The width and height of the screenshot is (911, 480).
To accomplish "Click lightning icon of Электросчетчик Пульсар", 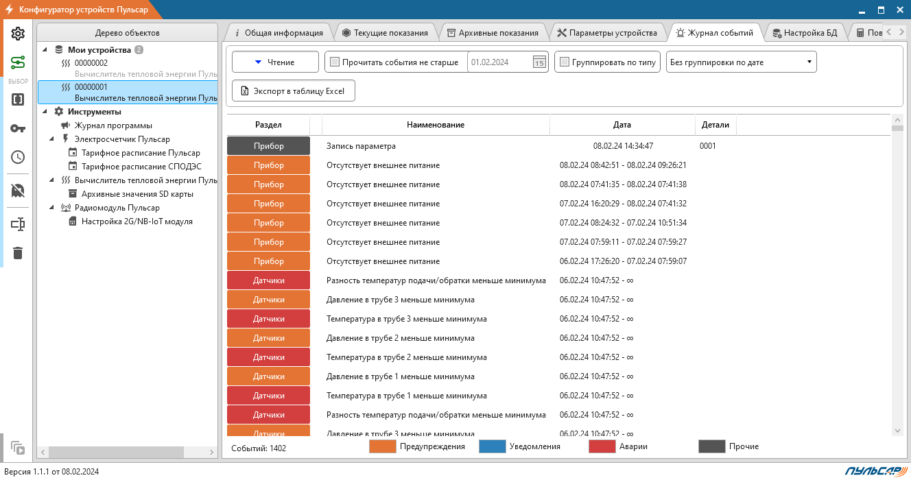I will click(x=66, y=139).
